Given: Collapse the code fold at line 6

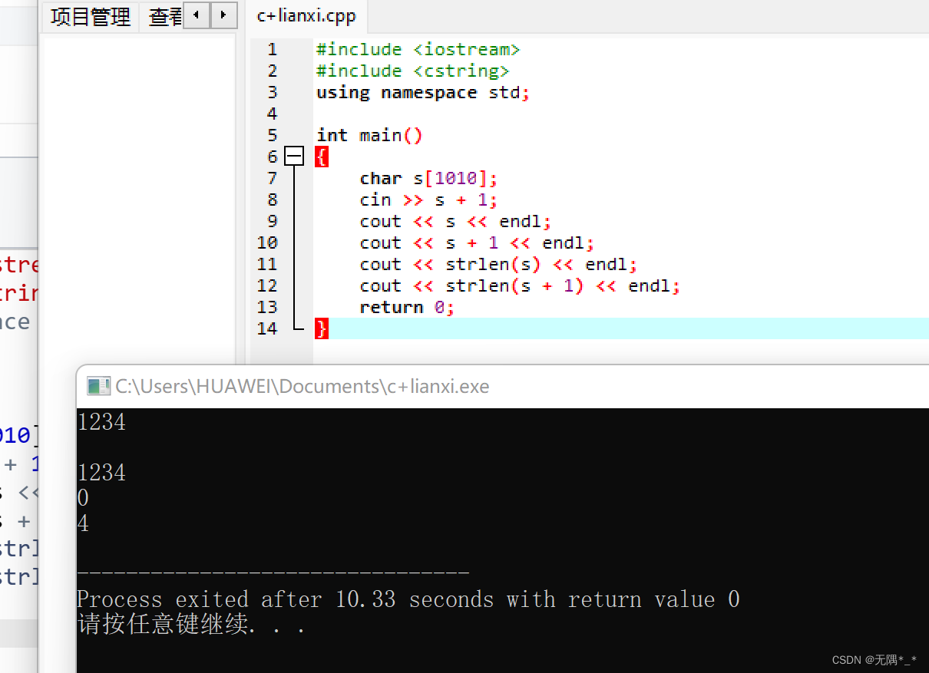Looking at the screenshot, I should pyautogui.click(x=293, y=157).
